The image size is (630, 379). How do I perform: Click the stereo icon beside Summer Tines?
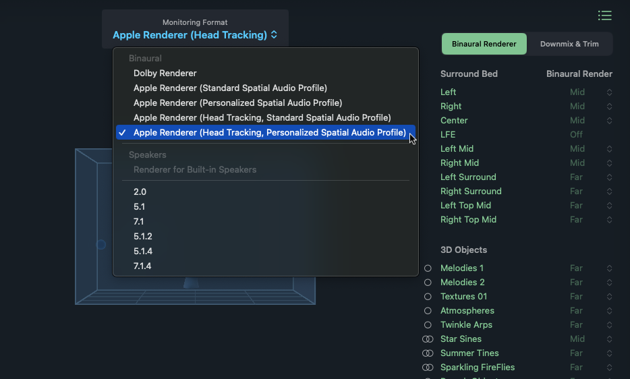point(428,353)
